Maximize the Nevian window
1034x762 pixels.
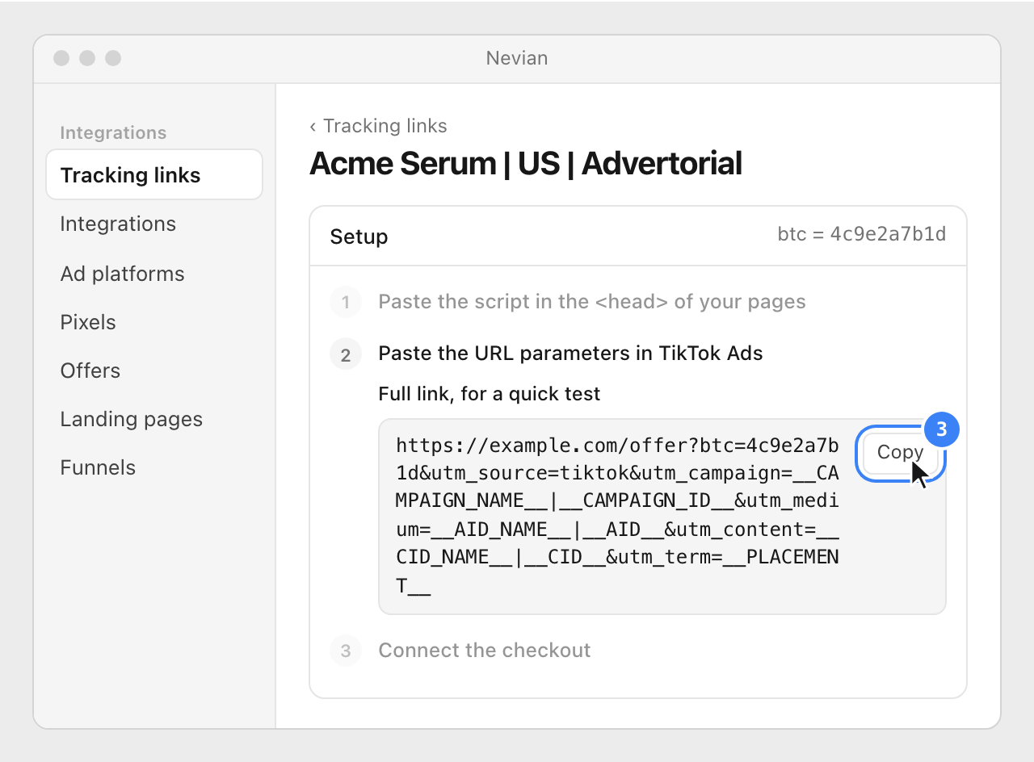pos(113,58)
